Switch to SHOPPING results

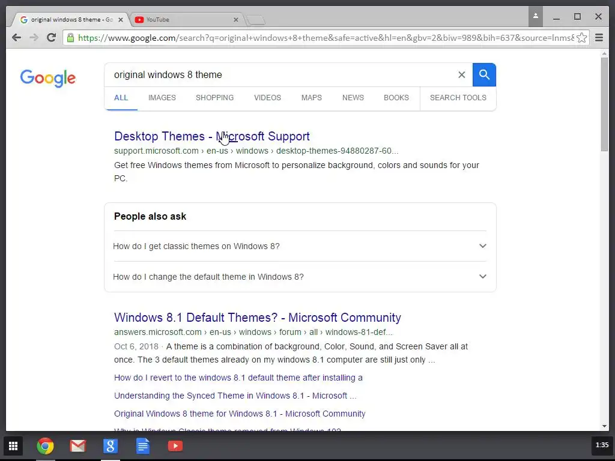pos(214,98)
